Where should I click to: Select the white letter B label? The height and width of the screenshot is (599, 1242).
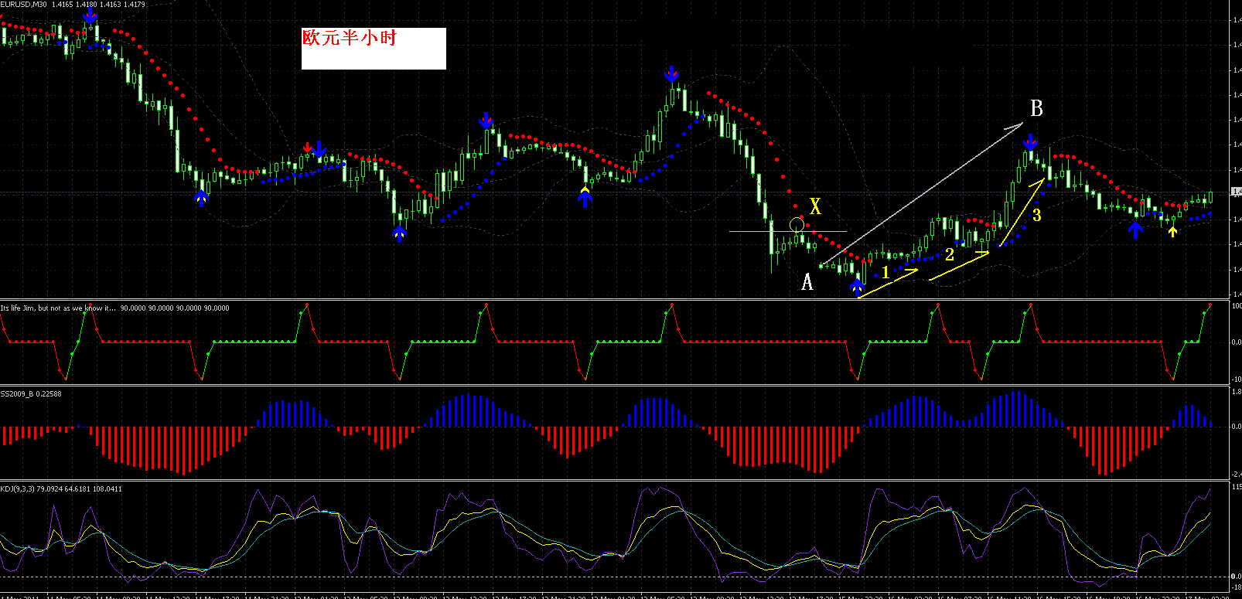point(1036,109)
